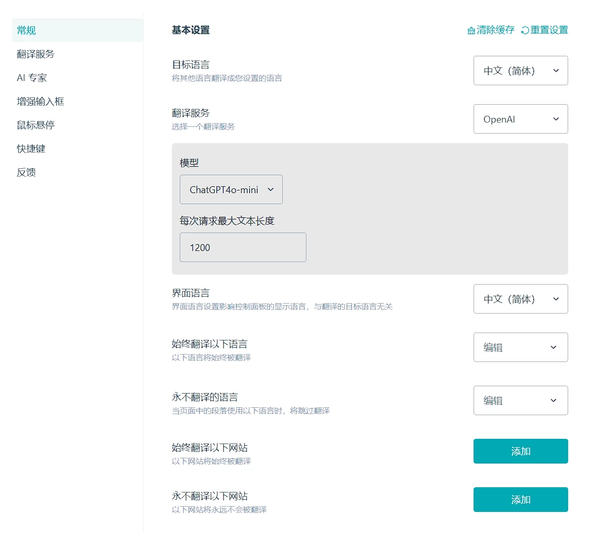
Task: Open 永不翻译的语言 编辑 dropdown
Action: point(520,400)
